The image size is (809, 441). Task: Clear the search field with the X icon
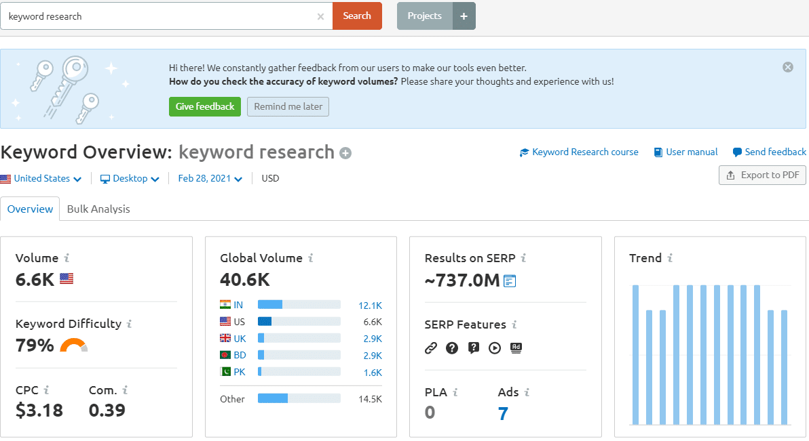320,16
